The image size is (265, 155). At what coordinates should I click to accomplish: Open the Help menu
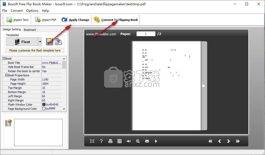pos(45,11)
